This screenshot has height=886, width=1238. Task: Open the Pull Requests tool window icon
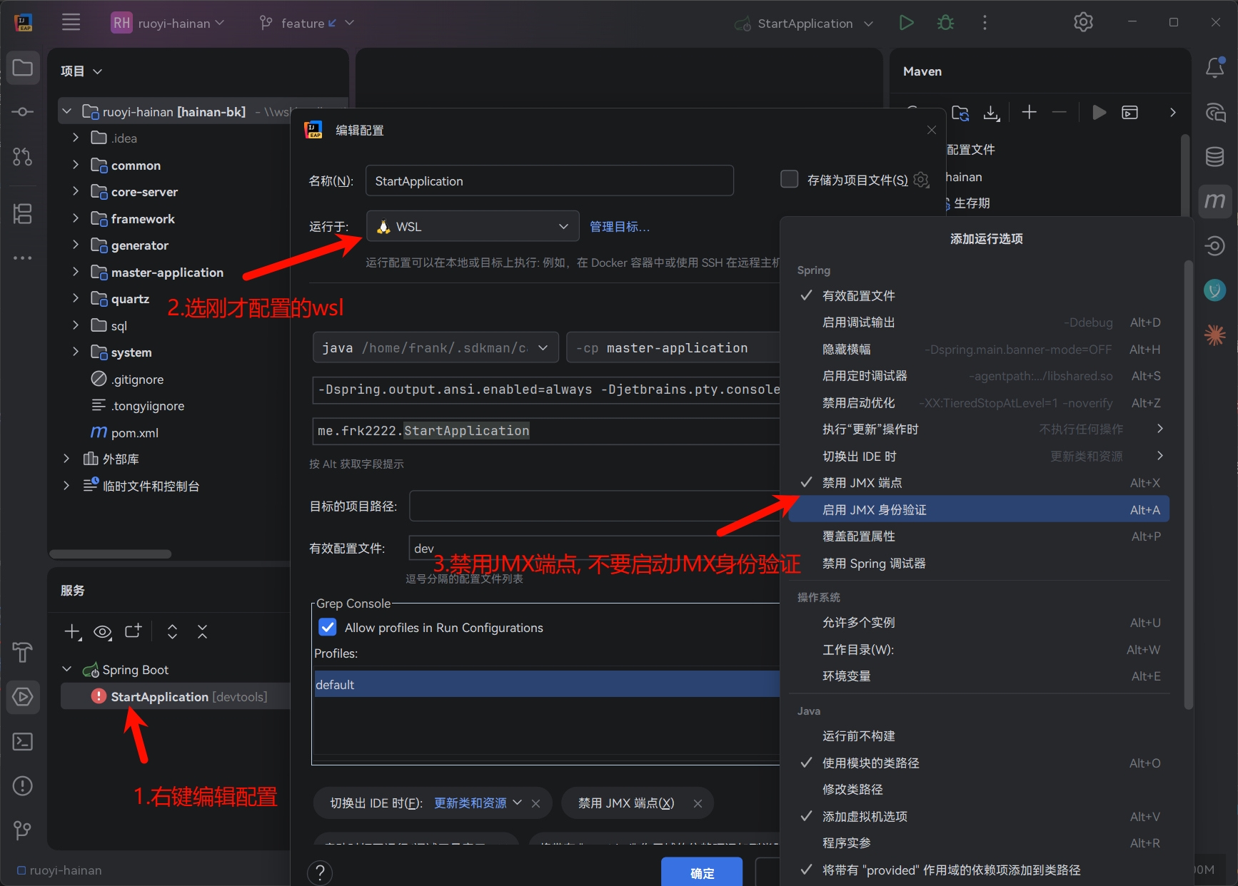pyautogui.click(x=23, y=156)
